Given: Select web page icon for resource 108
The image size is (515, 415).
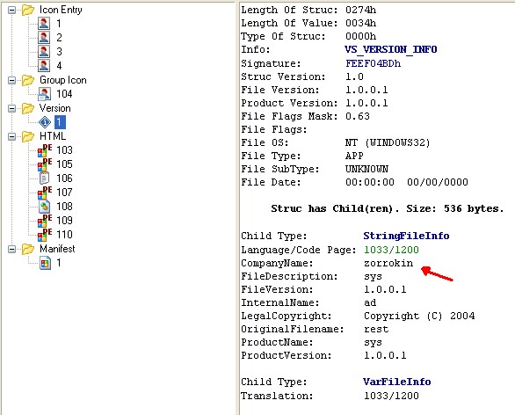Looking at the screenshot, I should [x=44, y=207].
